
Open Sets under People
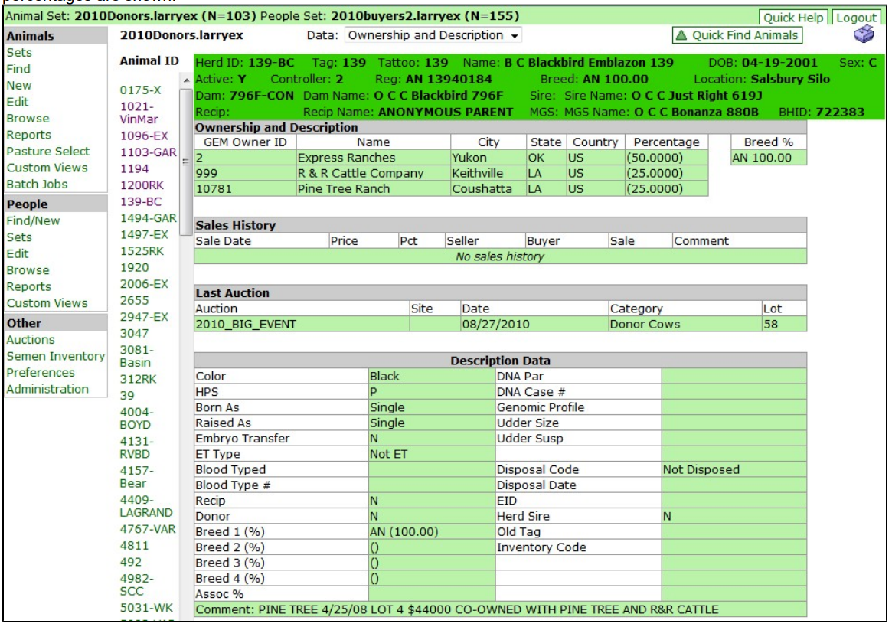[x=19, y=237]
